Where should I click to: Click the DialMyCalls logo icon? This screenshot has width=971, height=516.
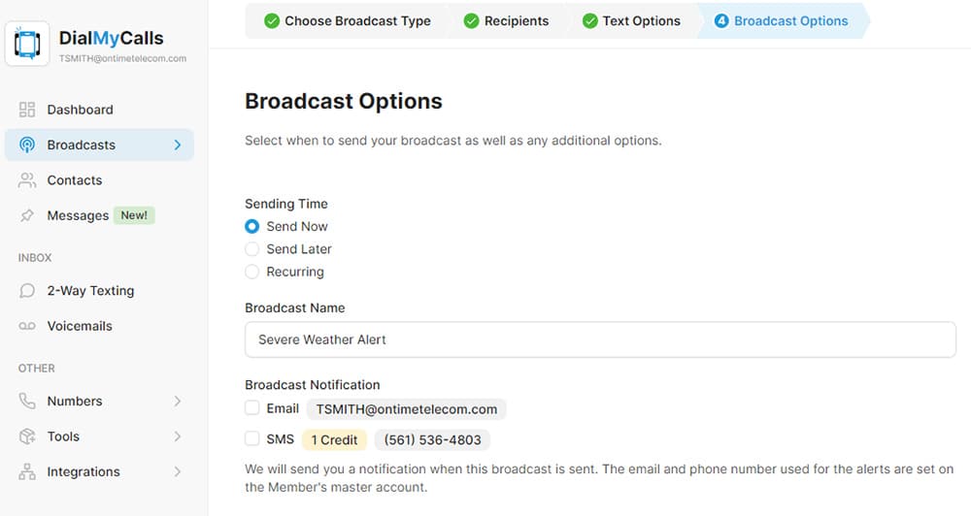click(x=27, y=44)
